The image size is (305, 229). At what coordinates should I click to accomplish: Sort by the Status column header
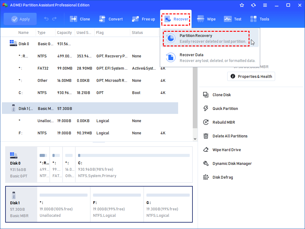pyautogui.click(x=137, y=33)
